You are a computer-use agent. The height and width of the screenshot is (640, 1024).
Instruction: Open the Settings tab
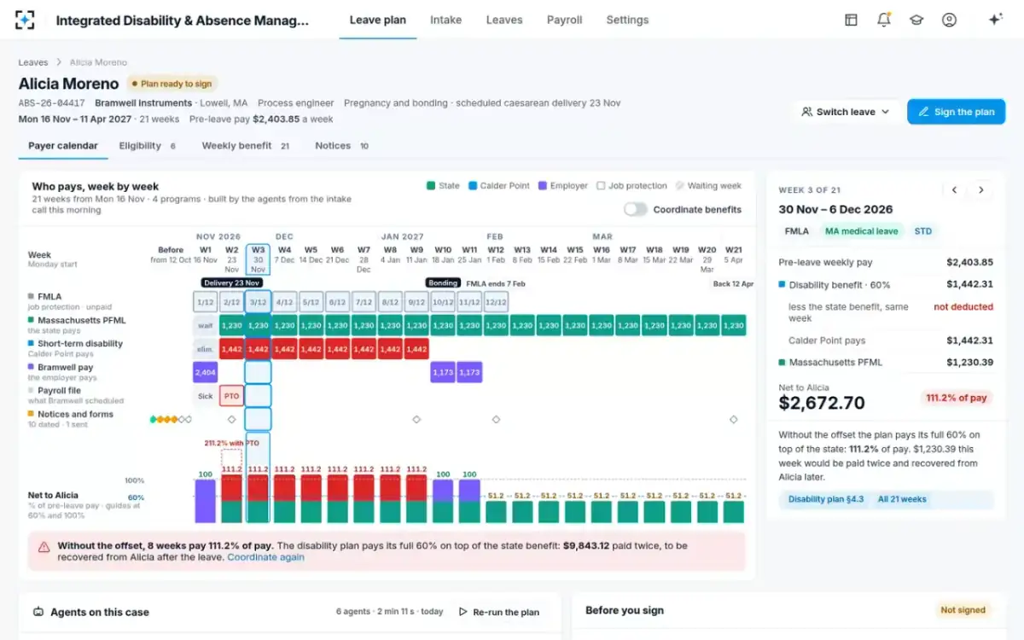(x=627, y=20)
